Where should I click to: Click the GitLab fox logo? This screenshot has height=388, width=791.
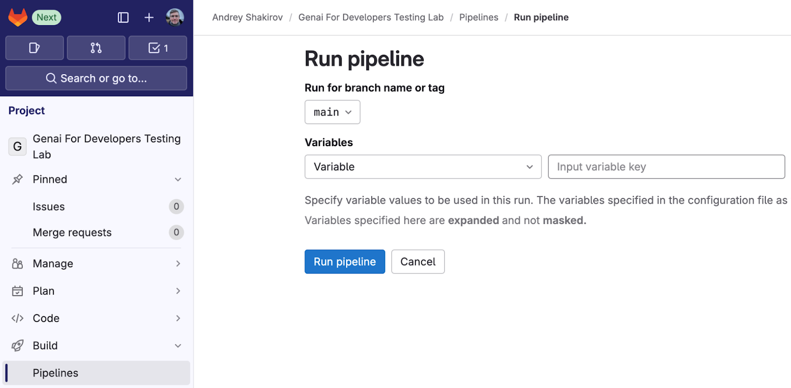18,18
